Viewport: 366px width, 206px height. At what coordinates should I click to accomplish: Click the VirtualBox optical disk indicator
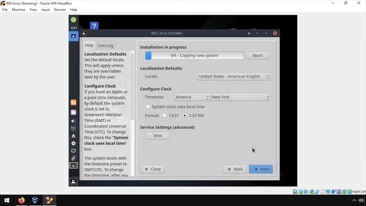click(301, 192)
